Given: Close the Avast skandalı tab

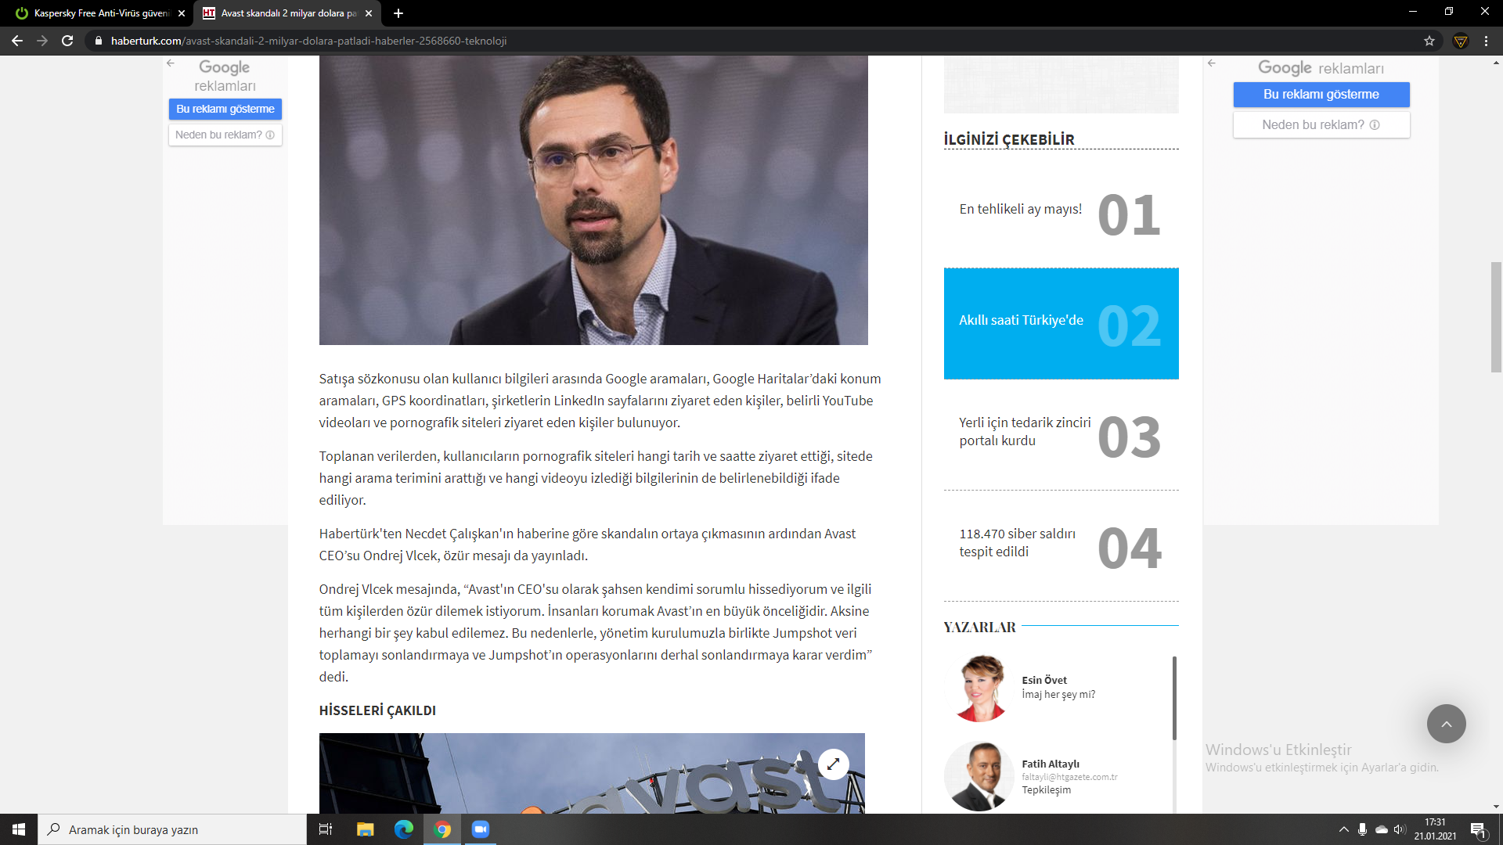Looking at the screenshot, I should (x=369, y=13).
